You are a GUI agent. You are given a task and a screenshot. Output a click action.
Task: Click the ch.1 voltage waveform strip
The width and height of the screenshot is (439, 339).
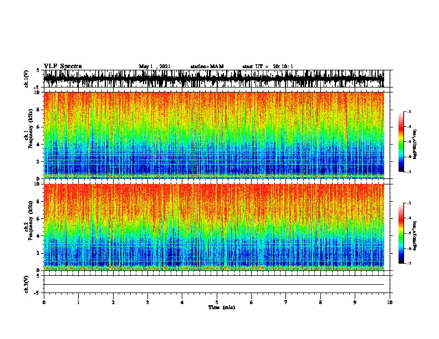213,79
